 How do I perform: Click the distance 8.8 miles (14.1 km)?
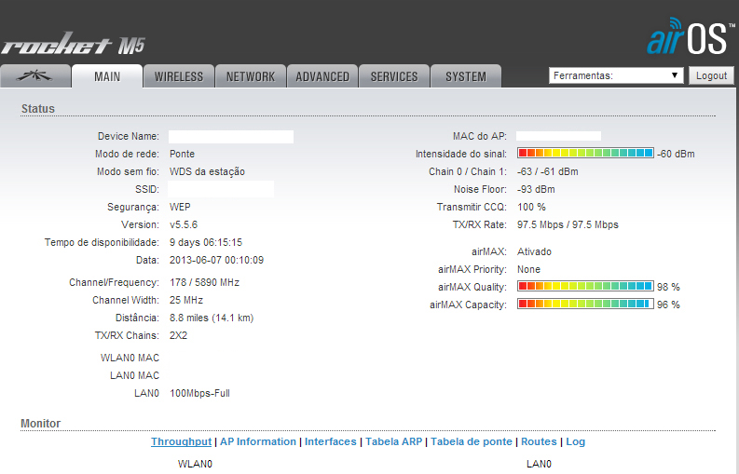coord(212,318)
